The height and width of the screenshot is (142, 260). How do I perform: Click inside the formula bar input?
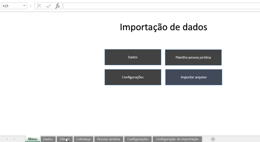pos(160,6)
